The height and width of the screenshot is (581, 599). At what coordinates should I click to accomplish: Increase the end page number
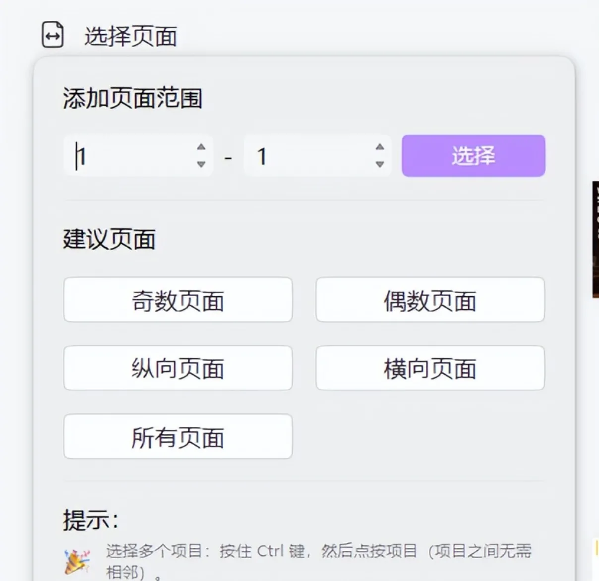pyautogui.click(x=380, y=147)
